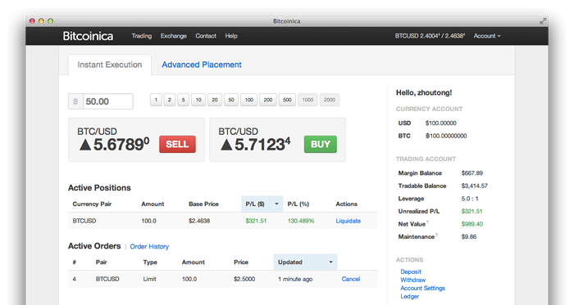The height and width of the screenshot is (305, 574).
Task: Set amount with the 1 preset button
Action: tap(156, 100)
